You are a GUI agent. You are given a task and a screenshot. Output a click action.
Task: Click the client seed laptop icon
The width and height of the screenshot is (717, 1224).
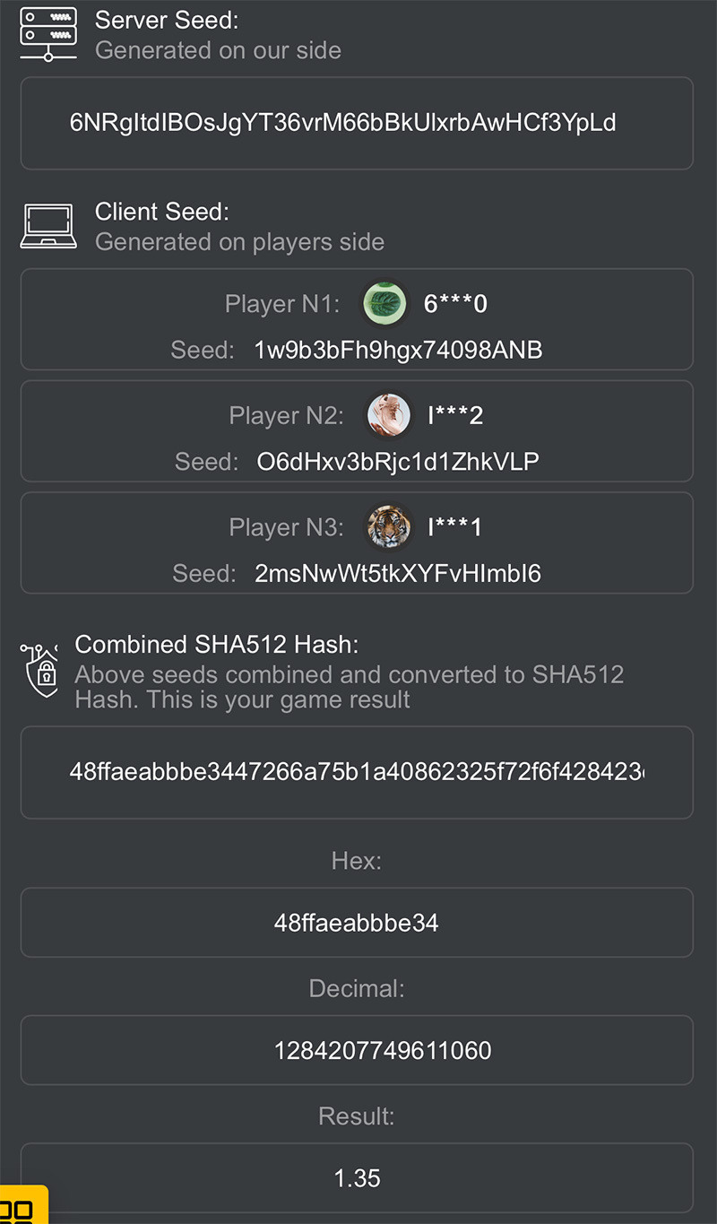48,226
